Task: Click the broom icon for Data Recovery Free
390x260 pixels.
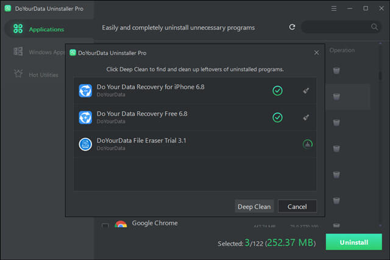Action: click(x=306, y=117)
